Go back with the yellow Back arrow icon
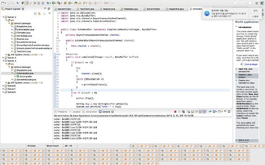 pos(105,3)
